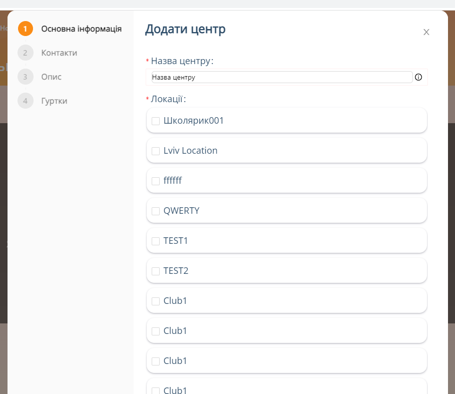This screenshot has height=394, width=455.
Task: Go to step 2 Контакти
Action: [48, 53]
